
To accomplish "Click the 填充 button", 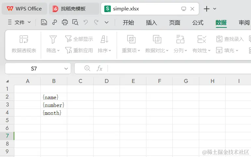I will pyautogui.click(x=227, y=50).
